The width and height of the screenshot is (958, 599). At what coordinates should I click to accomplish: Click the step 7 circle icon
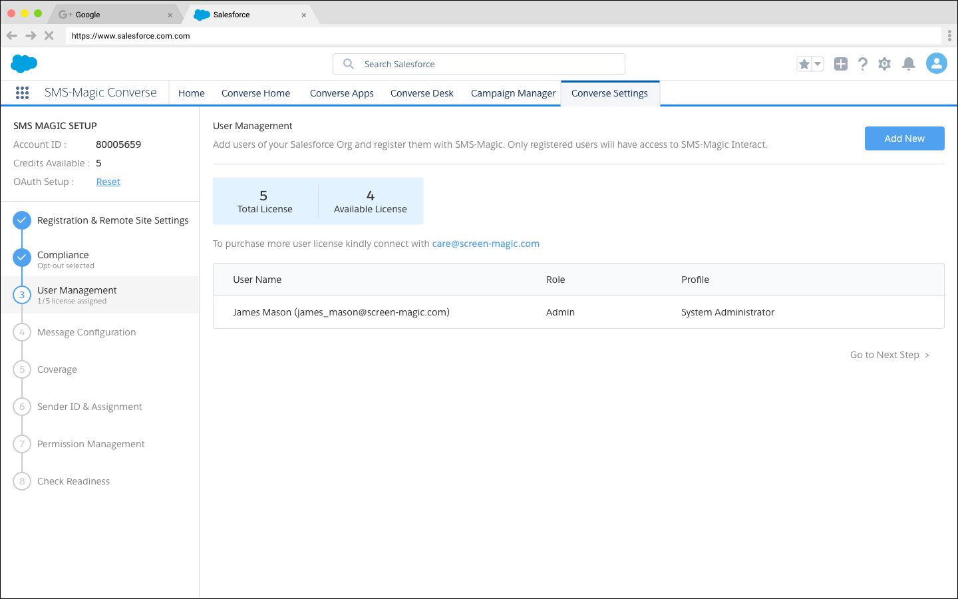coord(22,444)
